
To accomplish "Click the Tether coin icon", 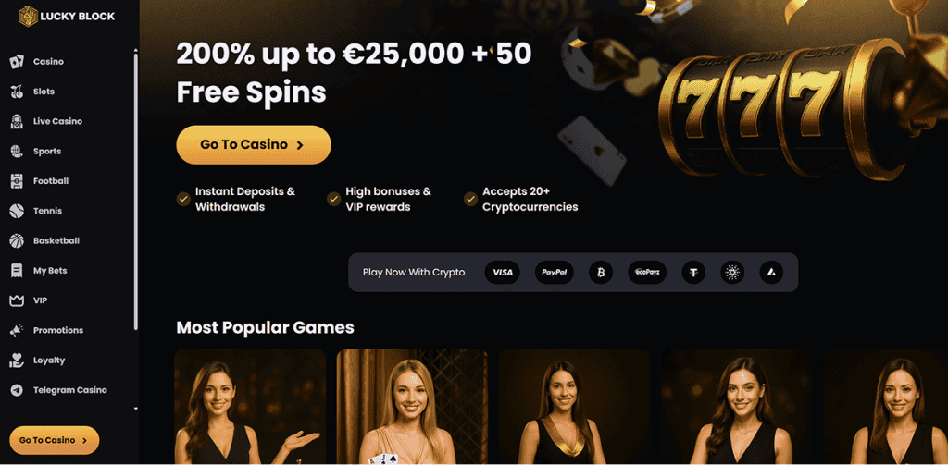I will pos(693,273).
